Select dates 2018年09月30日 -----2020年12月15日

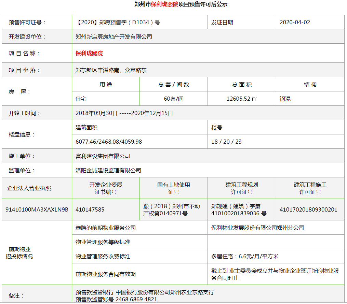point(124,113)
